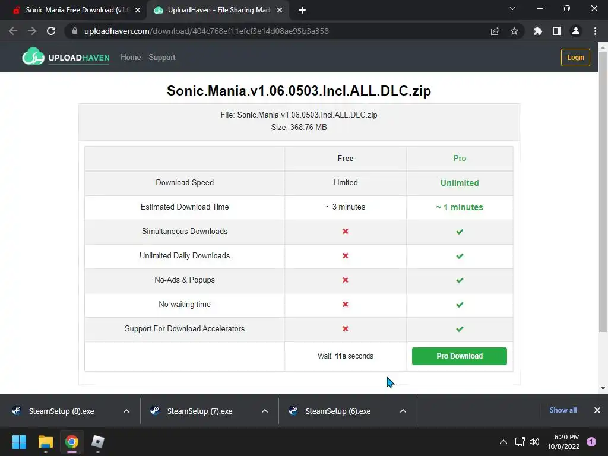Viewport: 608px width, 456px height.
Task: Click red X for No-Ads & Popups
Action: click(346, 280)
